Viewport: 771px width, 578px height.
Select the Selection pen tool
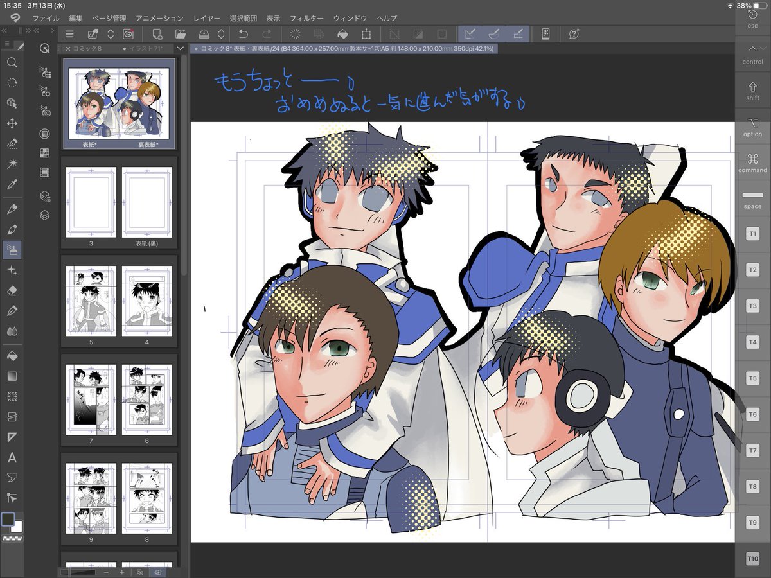coord(12,144)
